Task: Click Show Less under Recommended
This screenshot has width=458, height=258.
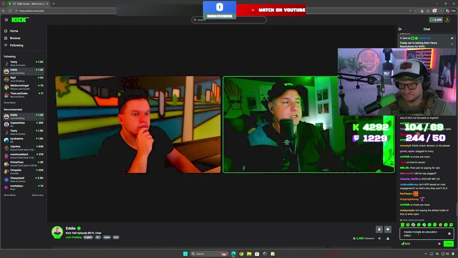Action: click(x=38, y=195)
